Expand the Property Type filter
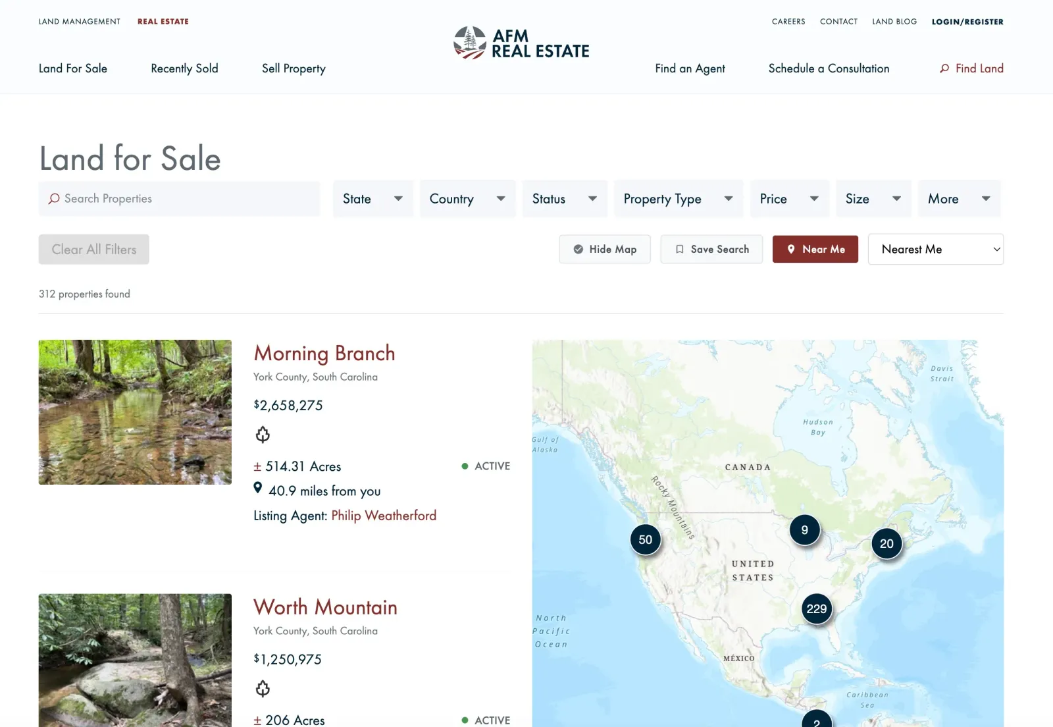 677,198
